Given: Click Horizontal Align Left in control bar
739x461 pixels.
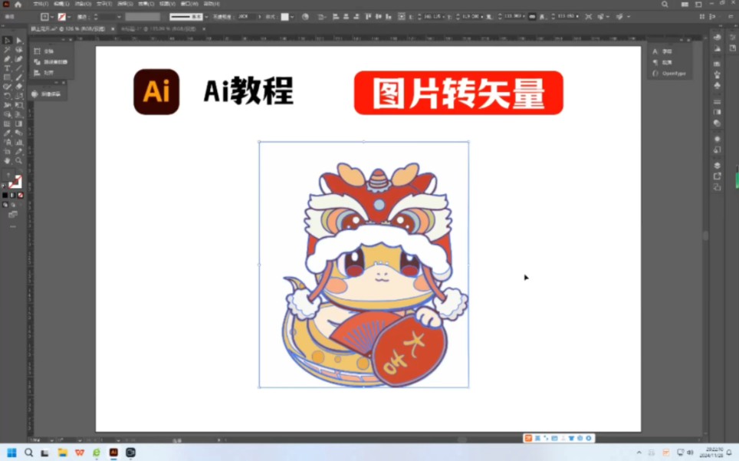Looking at the screenshot, I should (336, 17).
